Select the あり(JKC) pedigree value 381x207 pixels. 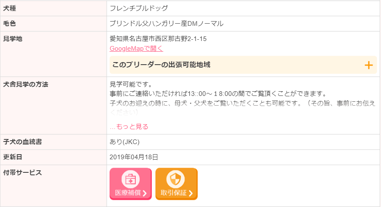tap(124, 142)
